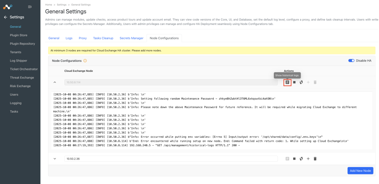Screen dimensions: 379x184
Task: Toggle the Disable HA switch
Action: pyautogui.click(x=351, y=61)
